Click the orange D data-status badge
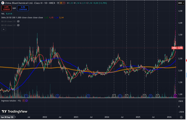 click(61, 3)
